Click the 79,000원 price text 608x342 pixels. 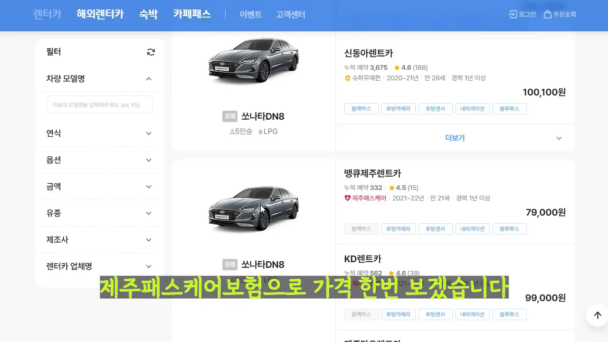point(546,212)
